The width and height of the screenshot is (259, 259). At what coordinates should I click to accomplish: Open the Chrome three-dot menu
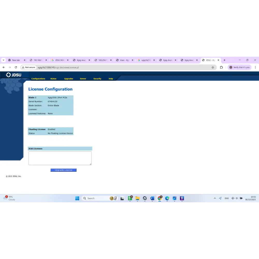pos(255,67)
